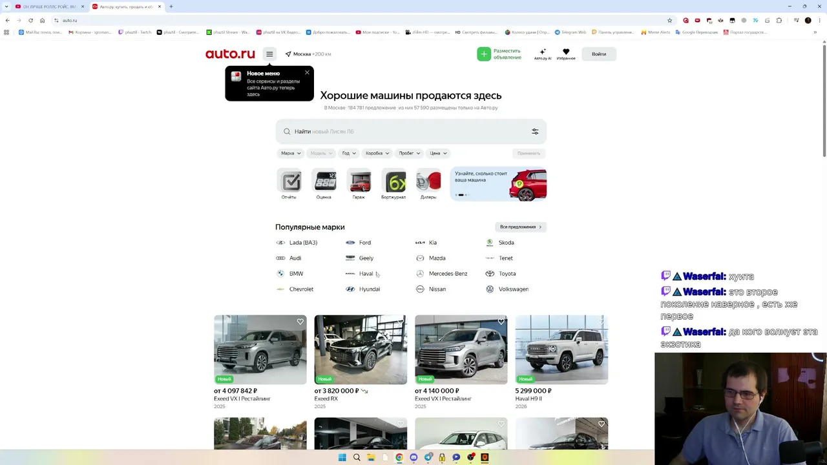Favorite the 4 097 842 ₽ Exeed VX listing

pos(300,322)
